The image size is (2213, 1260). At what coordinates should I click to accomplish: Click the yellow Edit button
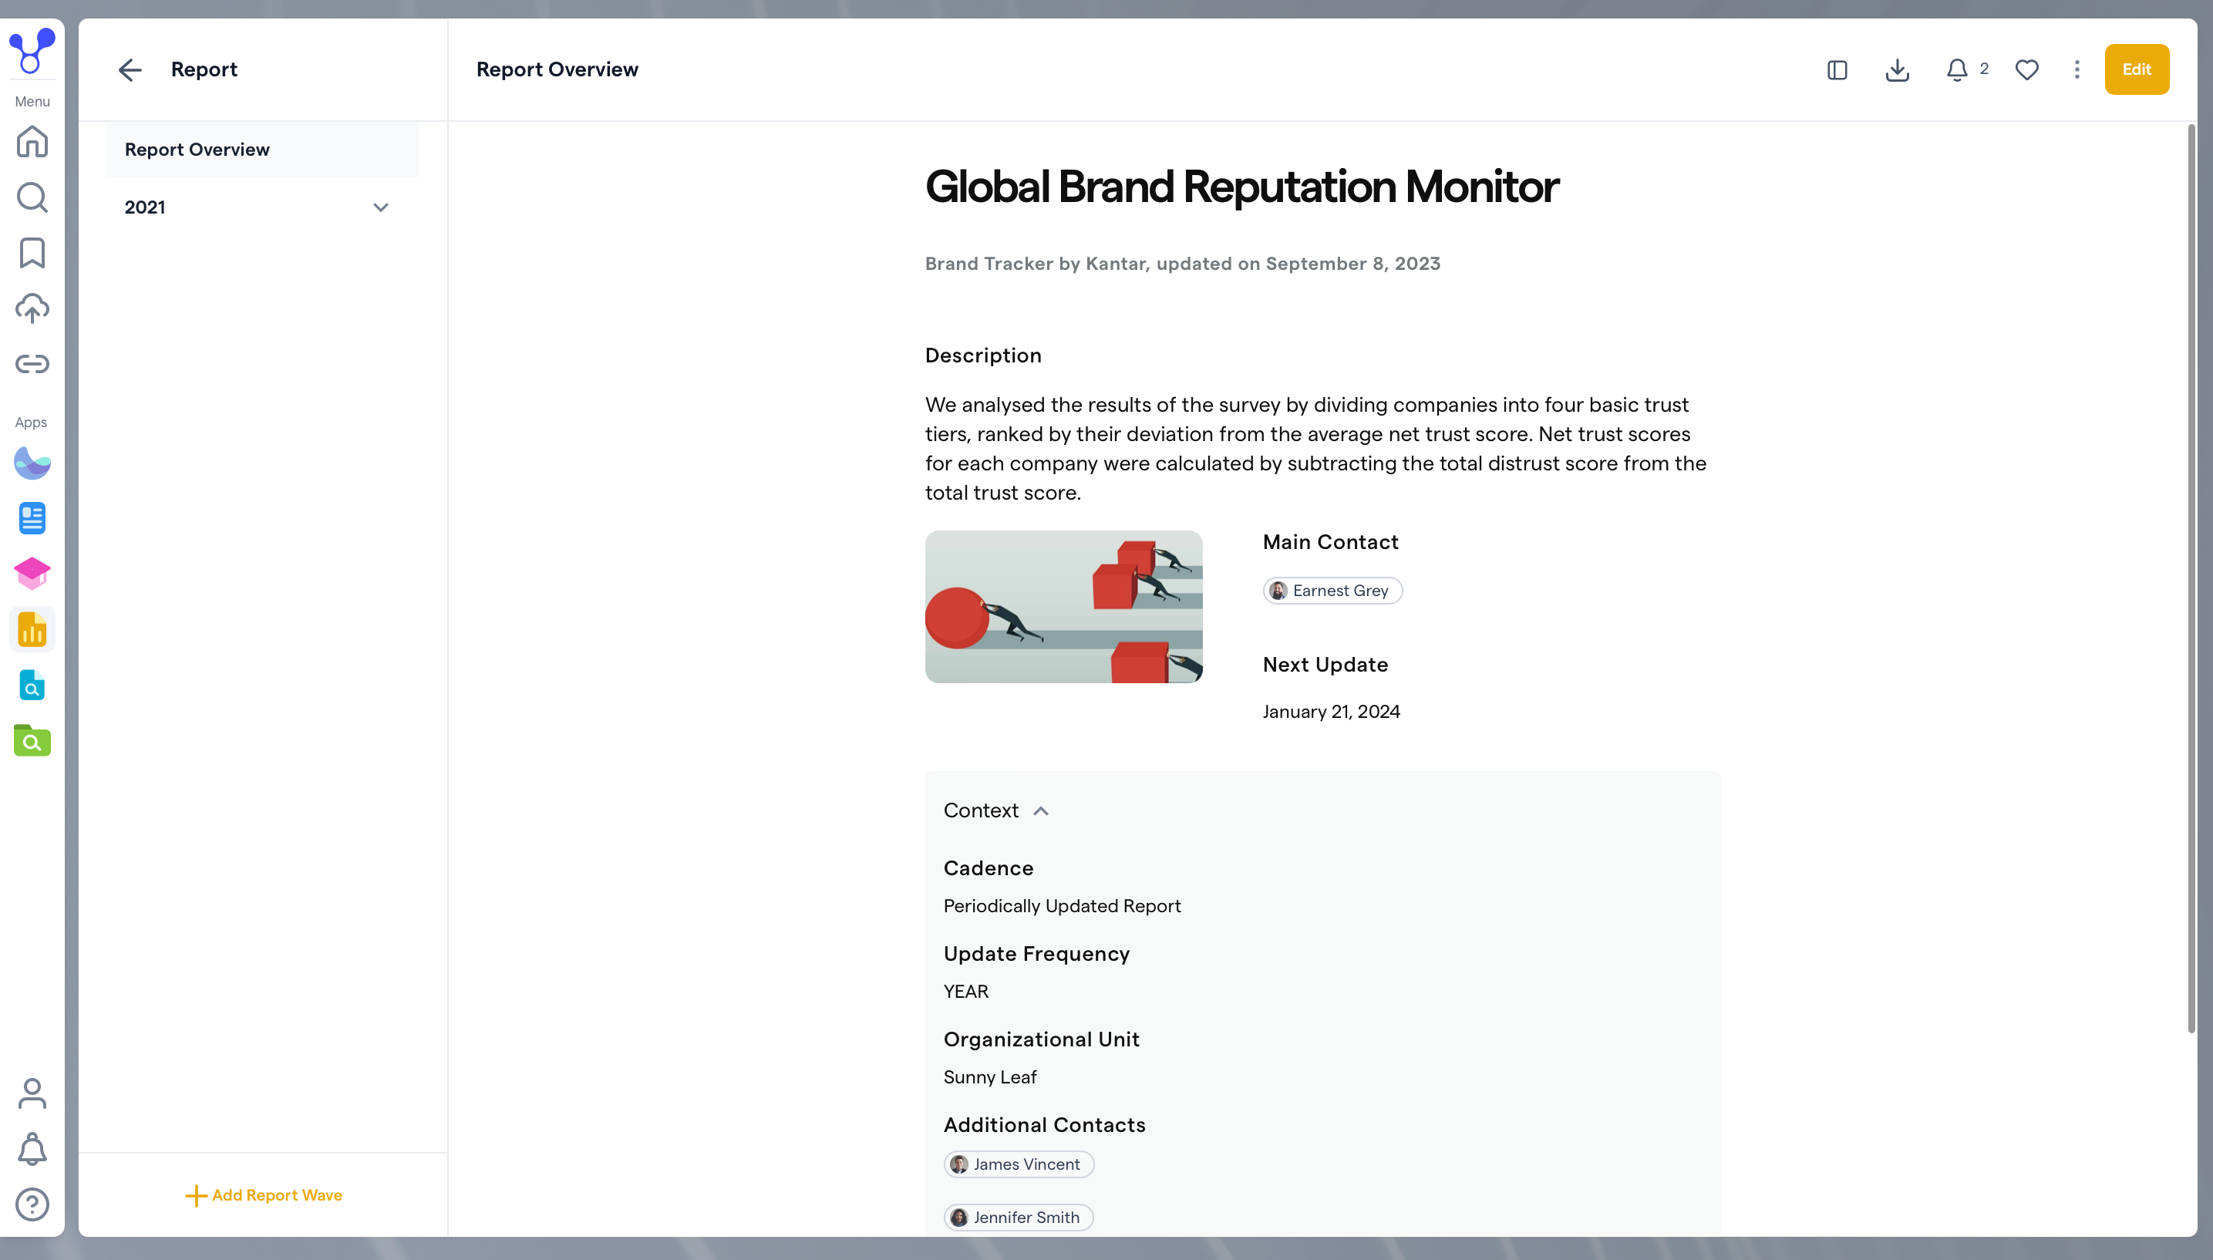2136,69
